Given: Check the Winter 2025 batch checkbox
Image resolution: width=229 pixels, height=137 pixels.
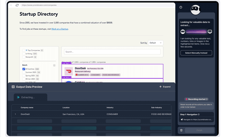Looking at the screenshot, I should pyautogui.click(x=24, y=79).
